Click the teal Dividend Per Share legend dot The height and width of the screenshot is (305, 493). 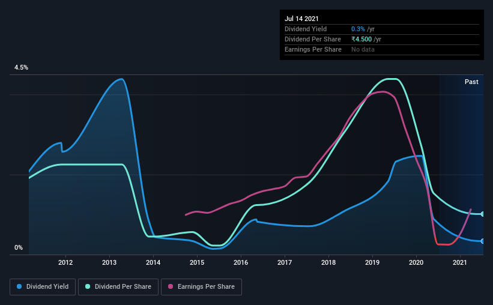tap(88, 286)
